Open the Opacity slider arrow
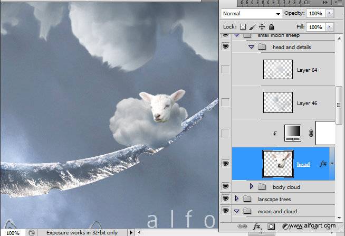Viewport: 345px width, 236px height. point(329,13)
